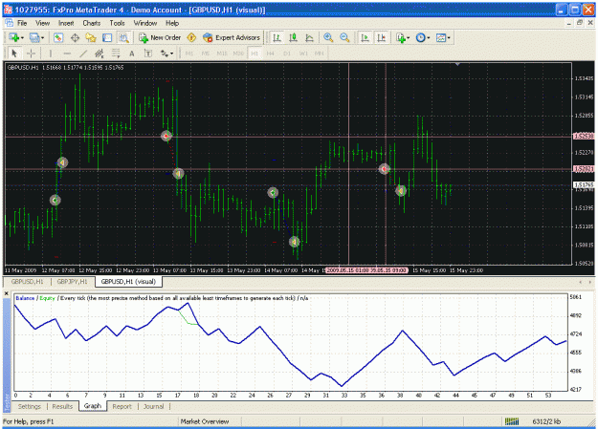The height and width of the screenshot is (429, 598).
Task: Switch to the GBPJPY,H1 chart tab
Action: [x=72, y=282]
